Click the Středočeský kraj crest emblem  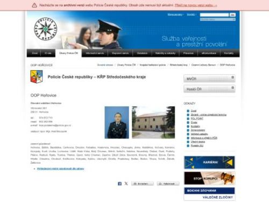click(x=37, y=76)
